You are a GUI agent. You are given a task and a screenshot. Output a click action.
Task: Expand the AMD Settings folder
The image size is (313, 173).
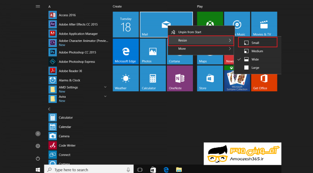[x=105, y=87]
